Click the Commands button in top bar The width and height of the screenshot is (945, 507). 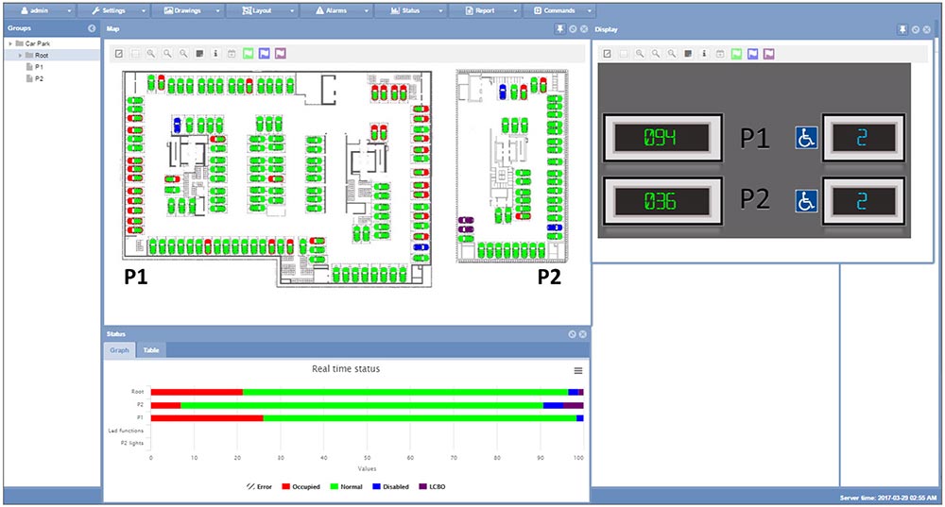(559, 10)
